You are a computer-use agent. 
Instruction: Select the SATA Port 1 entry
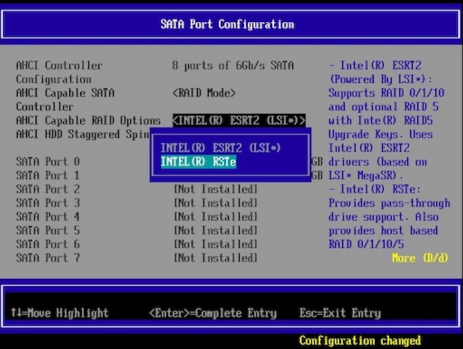coord(48,175)
